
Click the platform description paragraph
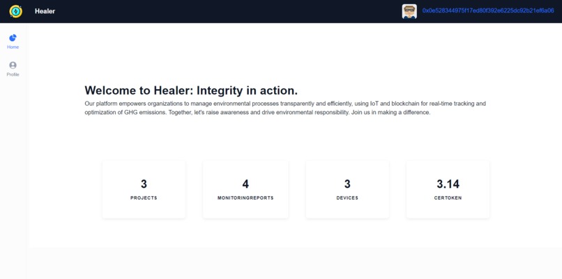(285, 108)
